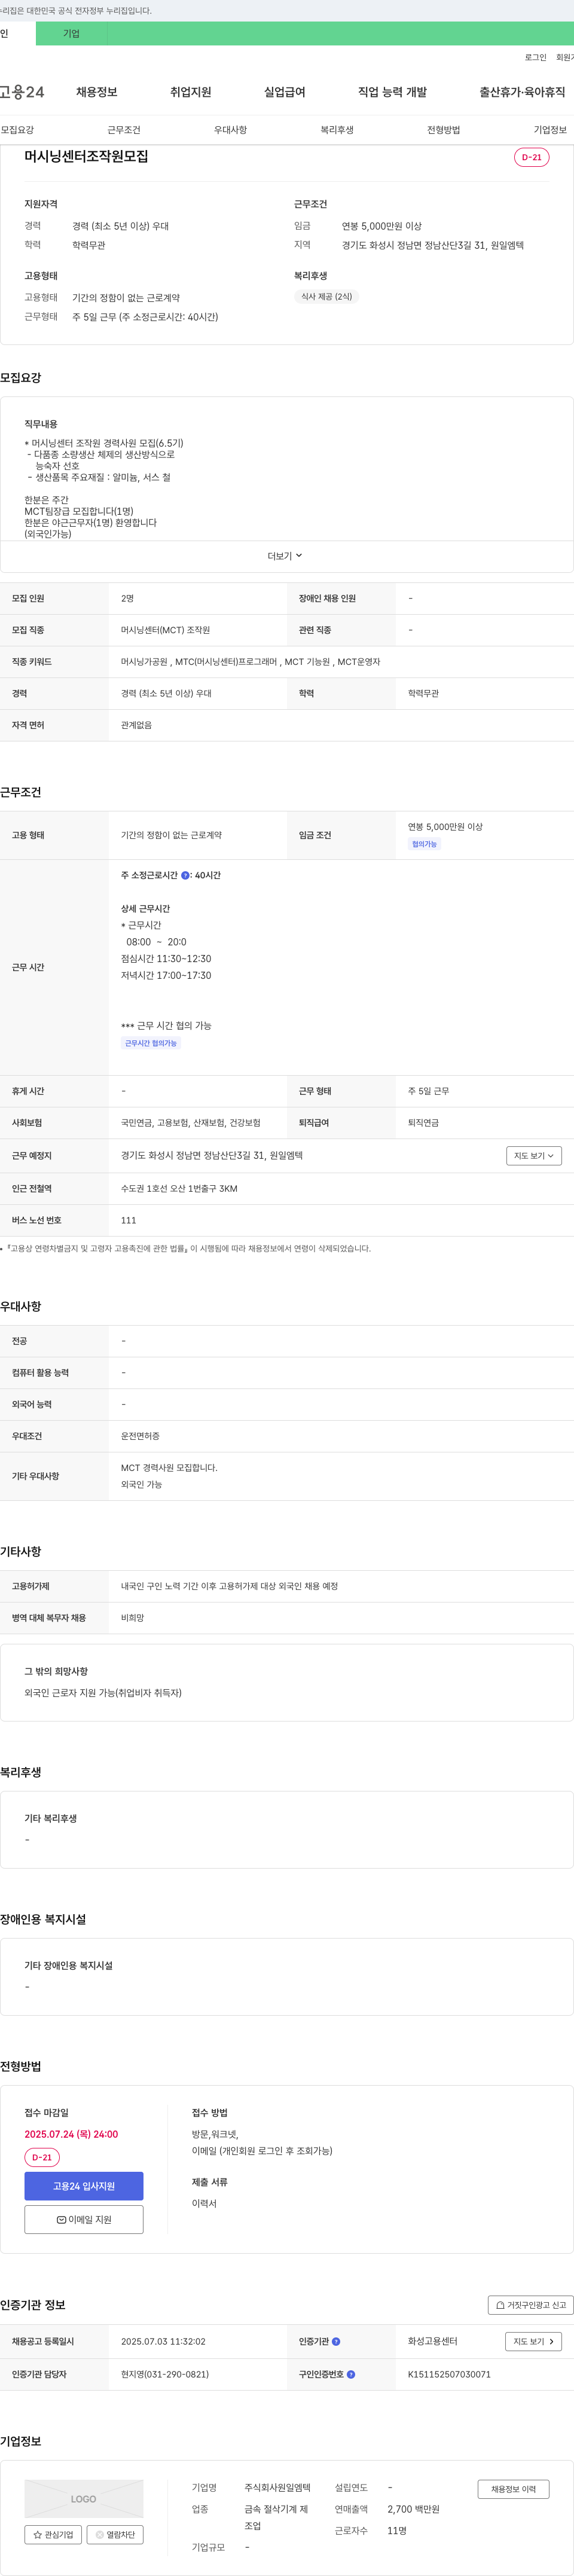Image resolution: width=574 pixels, height=2576 pixels.
Task: Open the 채용정보 main menu
Action: pos(97,92)
